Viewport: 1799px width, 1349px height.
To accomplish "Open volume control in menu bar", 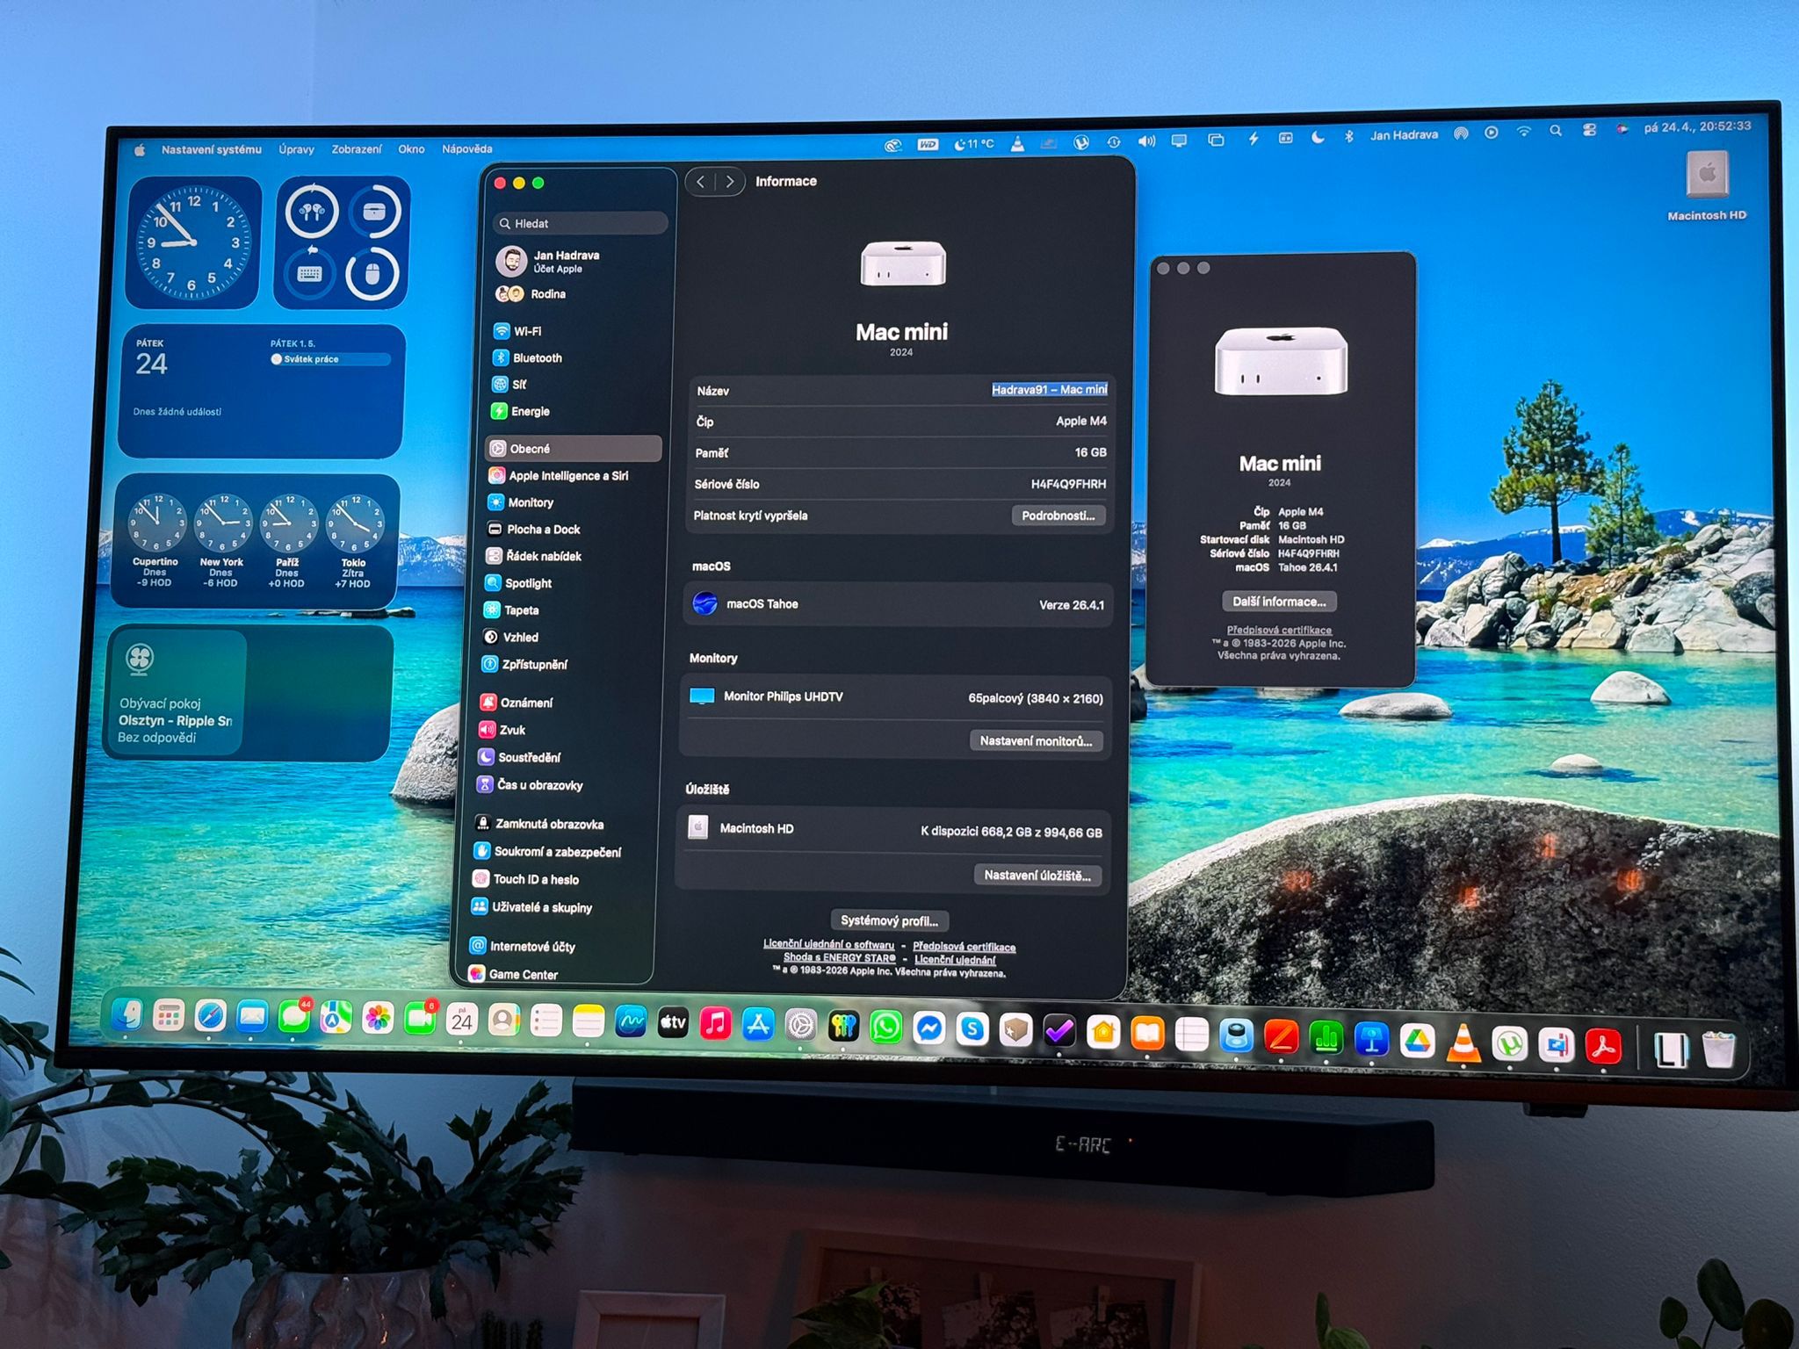I will coord(1146,141).
